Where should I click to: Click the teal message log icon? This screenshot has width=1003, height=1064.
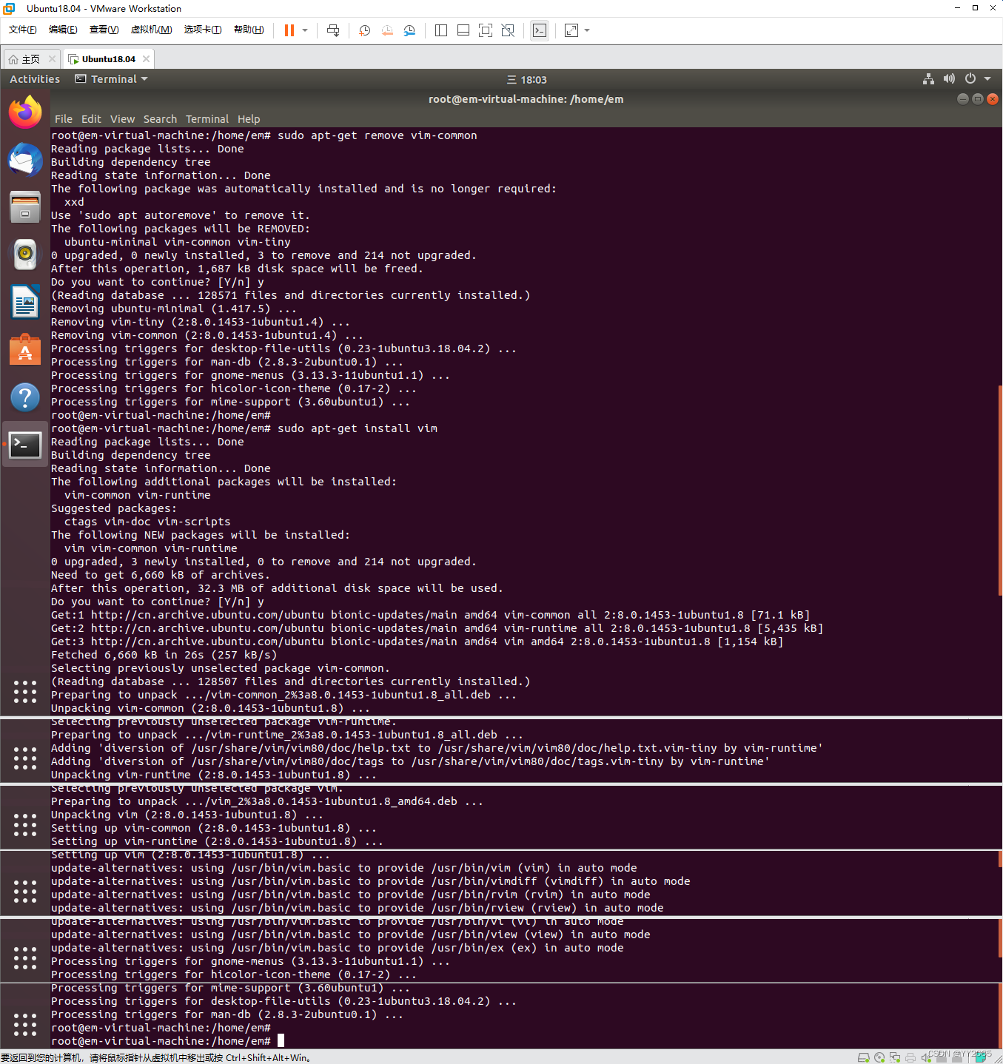(980, 1057)
